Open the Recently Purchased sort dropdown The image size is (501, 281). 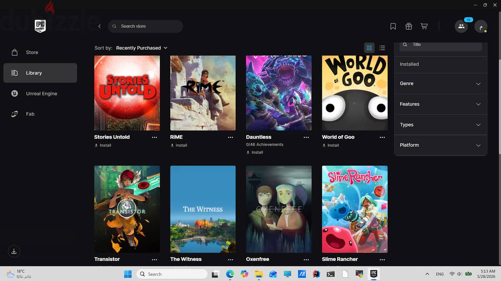point(142,48)
